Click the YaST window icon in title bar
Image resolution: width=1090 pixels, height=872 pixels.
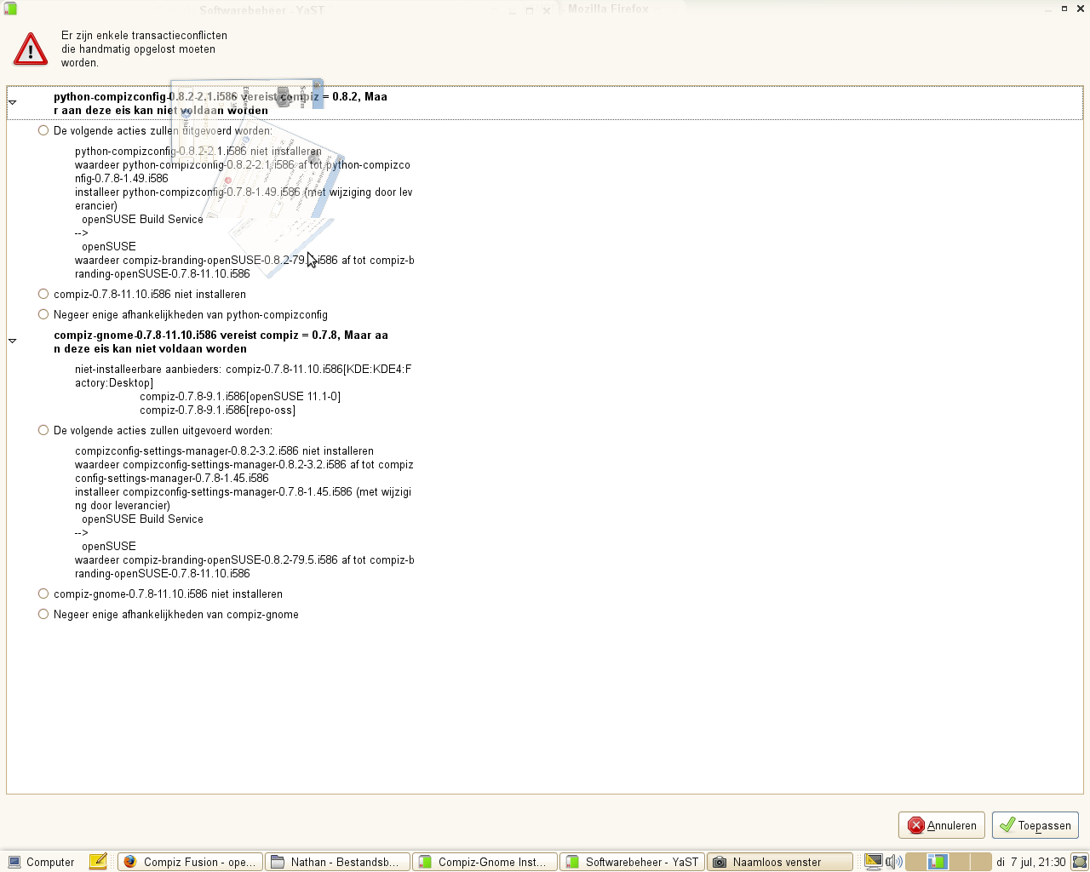pyautogui.click(x=10, y=8)
